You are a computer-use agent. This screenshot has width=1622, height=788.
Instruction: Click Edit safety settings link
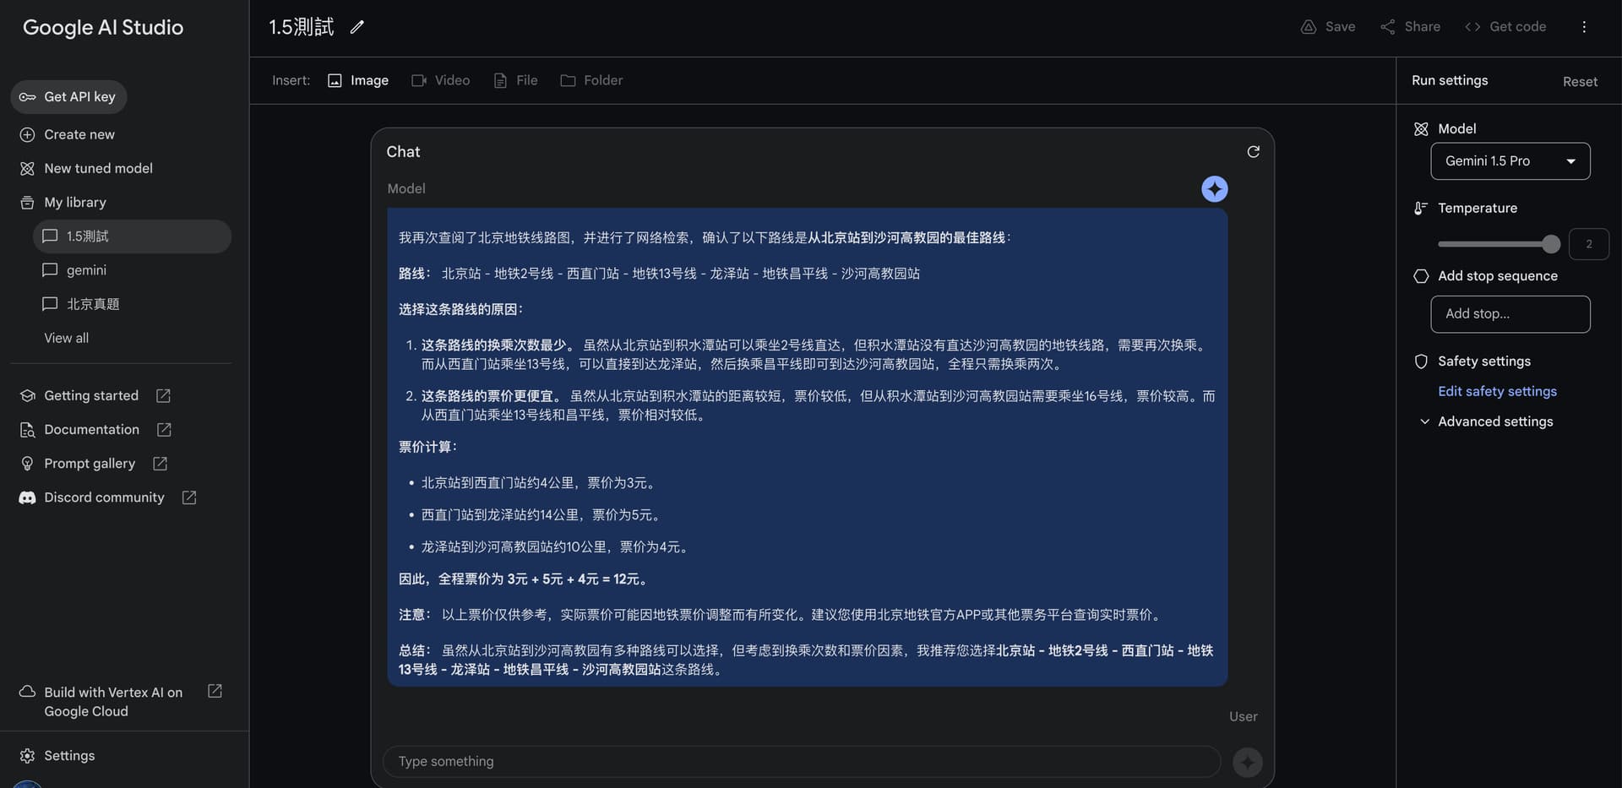click(x=1497, y=391)
